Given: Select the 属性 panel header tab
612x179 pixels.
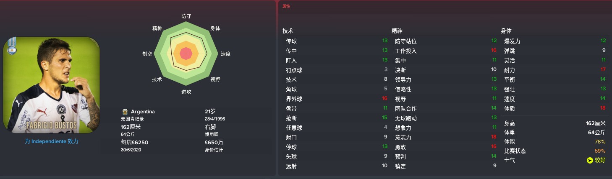Looking at the screenshot, I should pos(286,6).
